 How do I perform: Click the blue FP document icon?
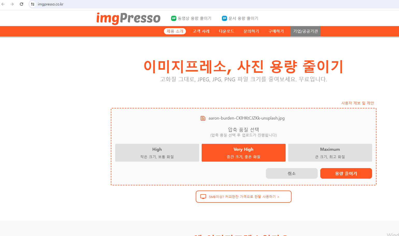[x=224, y=18]
